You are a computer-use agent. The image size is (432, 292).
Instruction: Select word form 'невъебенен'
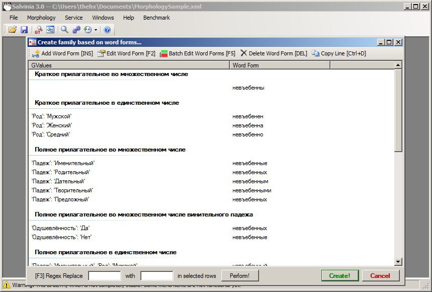click(248, 117)
